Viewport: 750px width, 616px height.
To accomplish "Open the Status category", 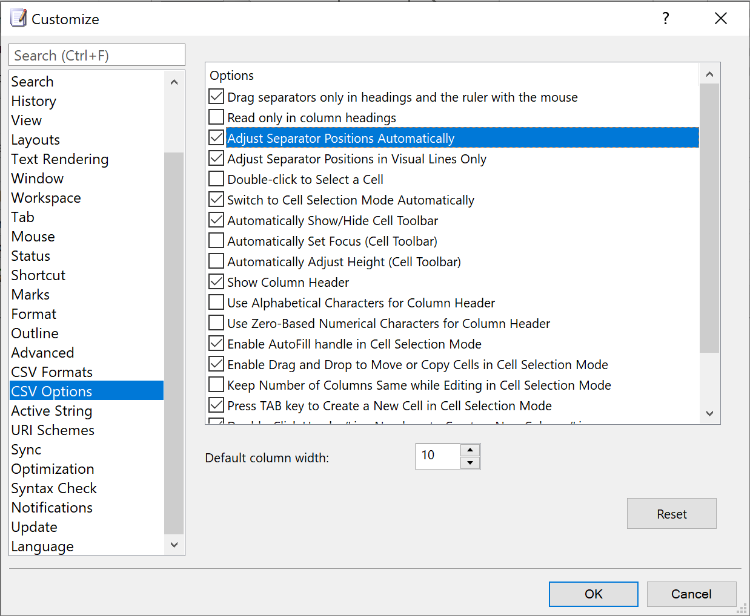I will [x=87, y=255].
